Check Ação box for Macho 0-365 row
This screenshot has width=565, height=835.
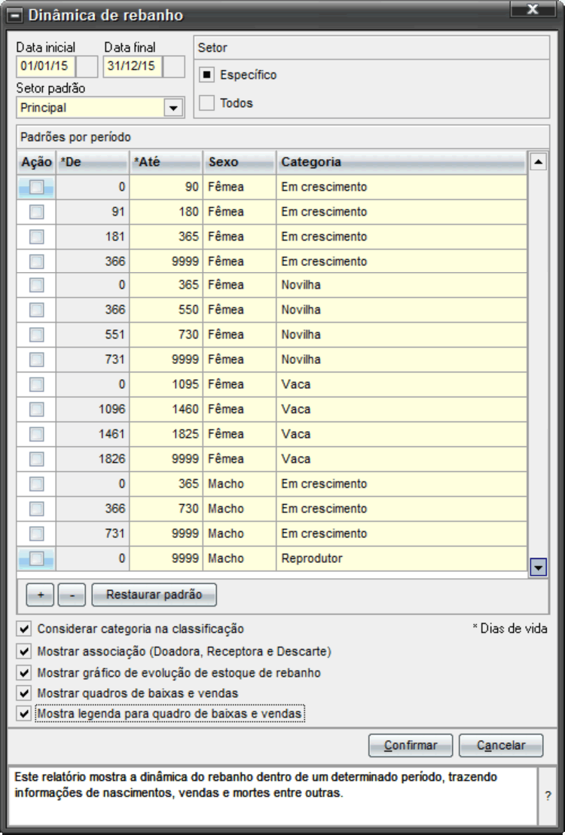pos(37,484)
